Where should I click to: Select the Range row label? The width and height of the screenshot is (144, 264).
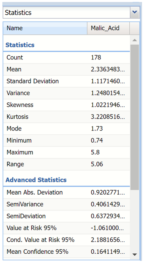point(15,164)
